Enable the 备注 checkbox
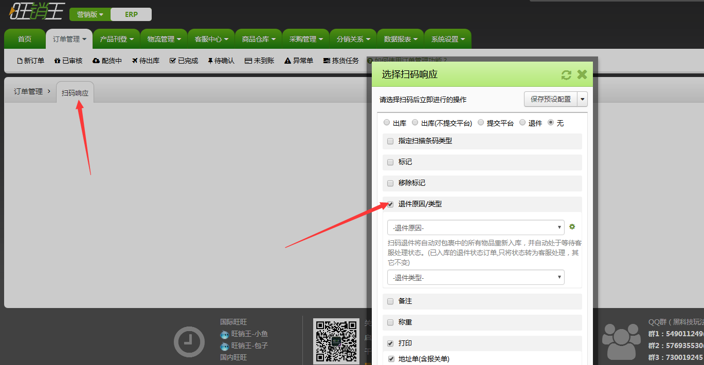Screen dimensions: 704x365 pyautogui.click(x=390, y=301)
